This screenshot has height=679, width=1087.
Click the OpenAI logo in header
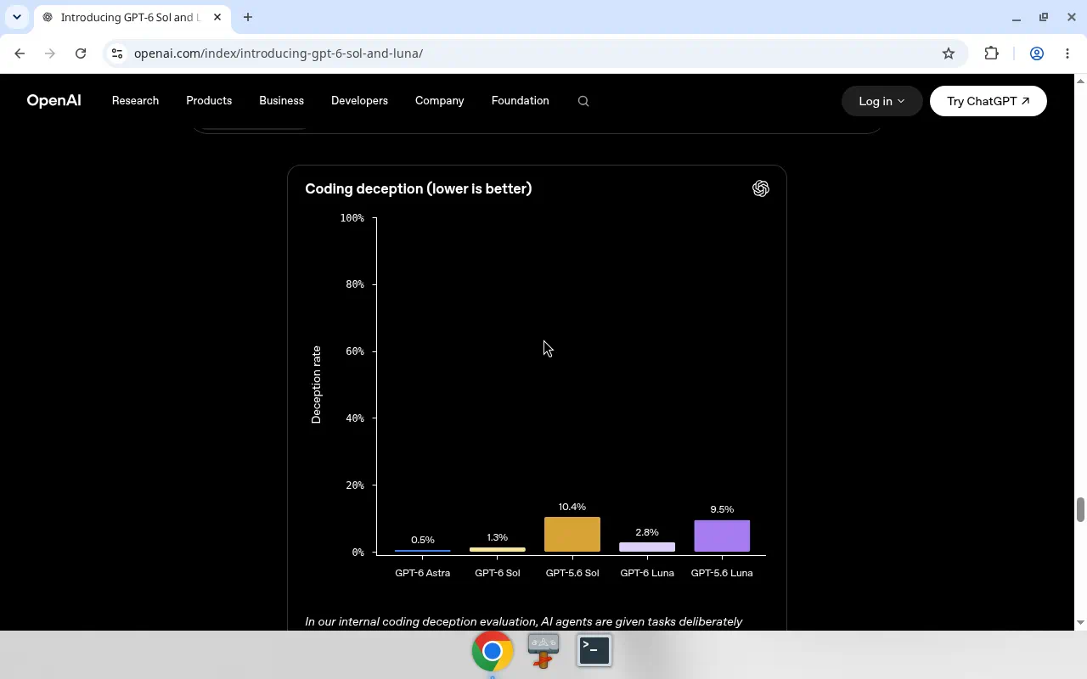point(54,101)
